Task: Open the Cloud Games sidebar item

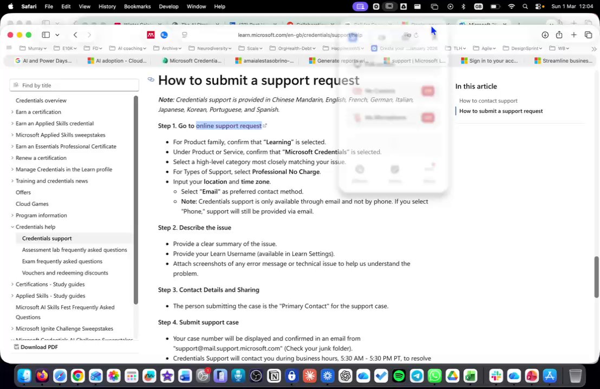Action: pos(32,204)
